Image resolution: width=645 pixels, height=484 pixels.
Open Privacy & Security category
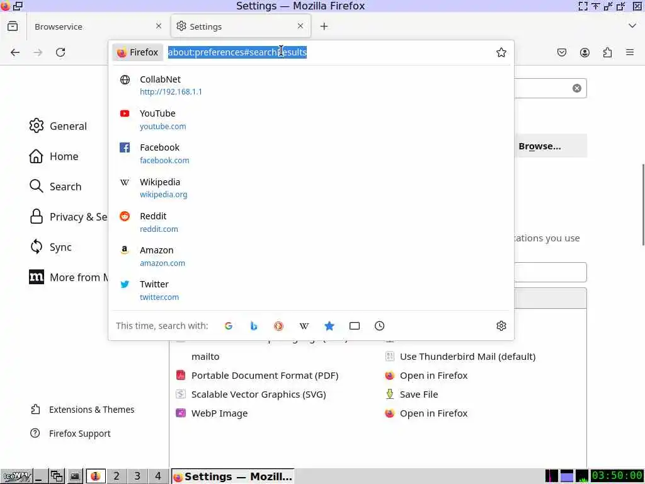click(68, 217)
